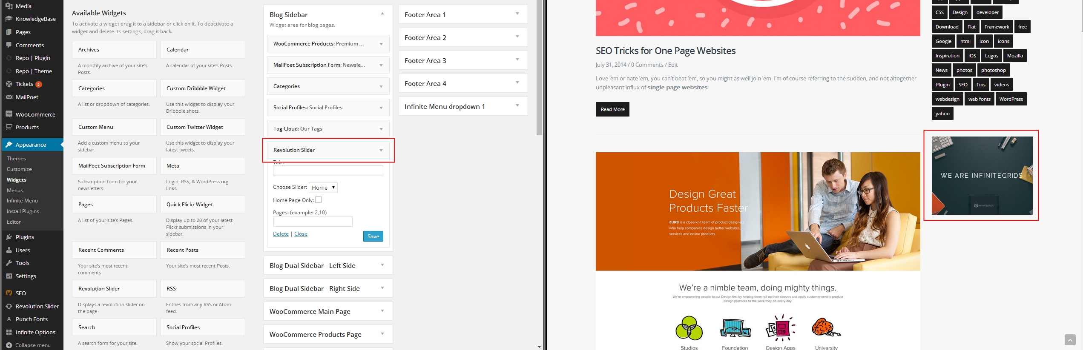This screenshot has height=350, width=1083.
Task: Add the Quick Flickr Widget
Action: coord(202,204)
